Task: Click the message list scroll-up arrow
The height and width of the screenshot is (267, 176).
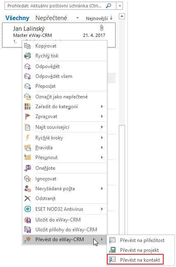Action: 122,16
